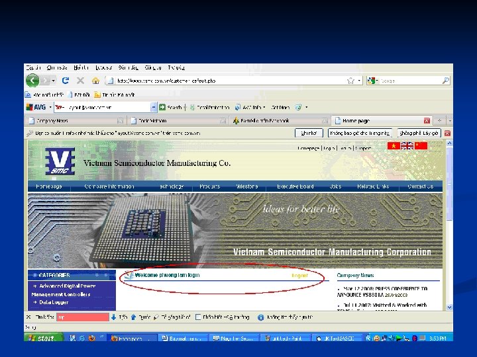Open the last menu bar item, Trợ giúp
This screenshot has width=477, height=357.
point(176,67)
